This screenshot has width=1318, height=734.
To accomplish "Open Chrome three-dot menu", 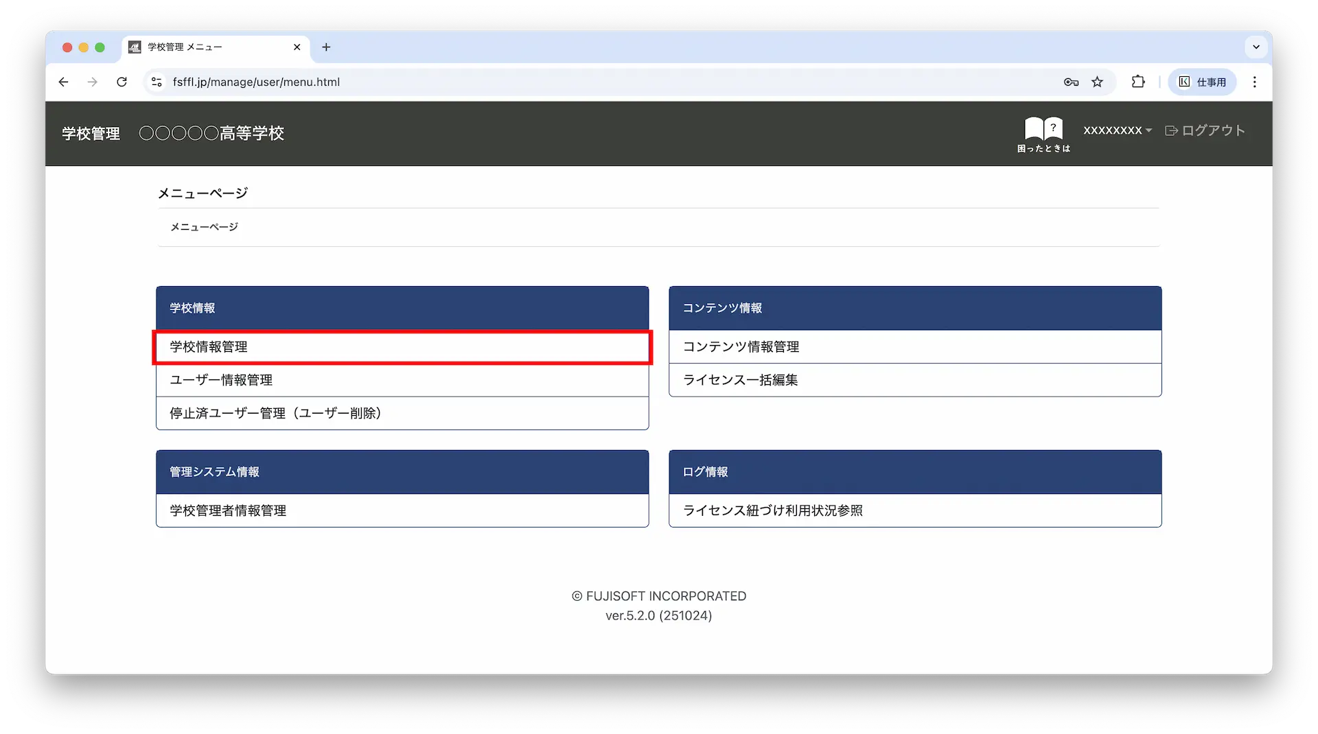I will pyautogui.click(x=1254, y=82).
